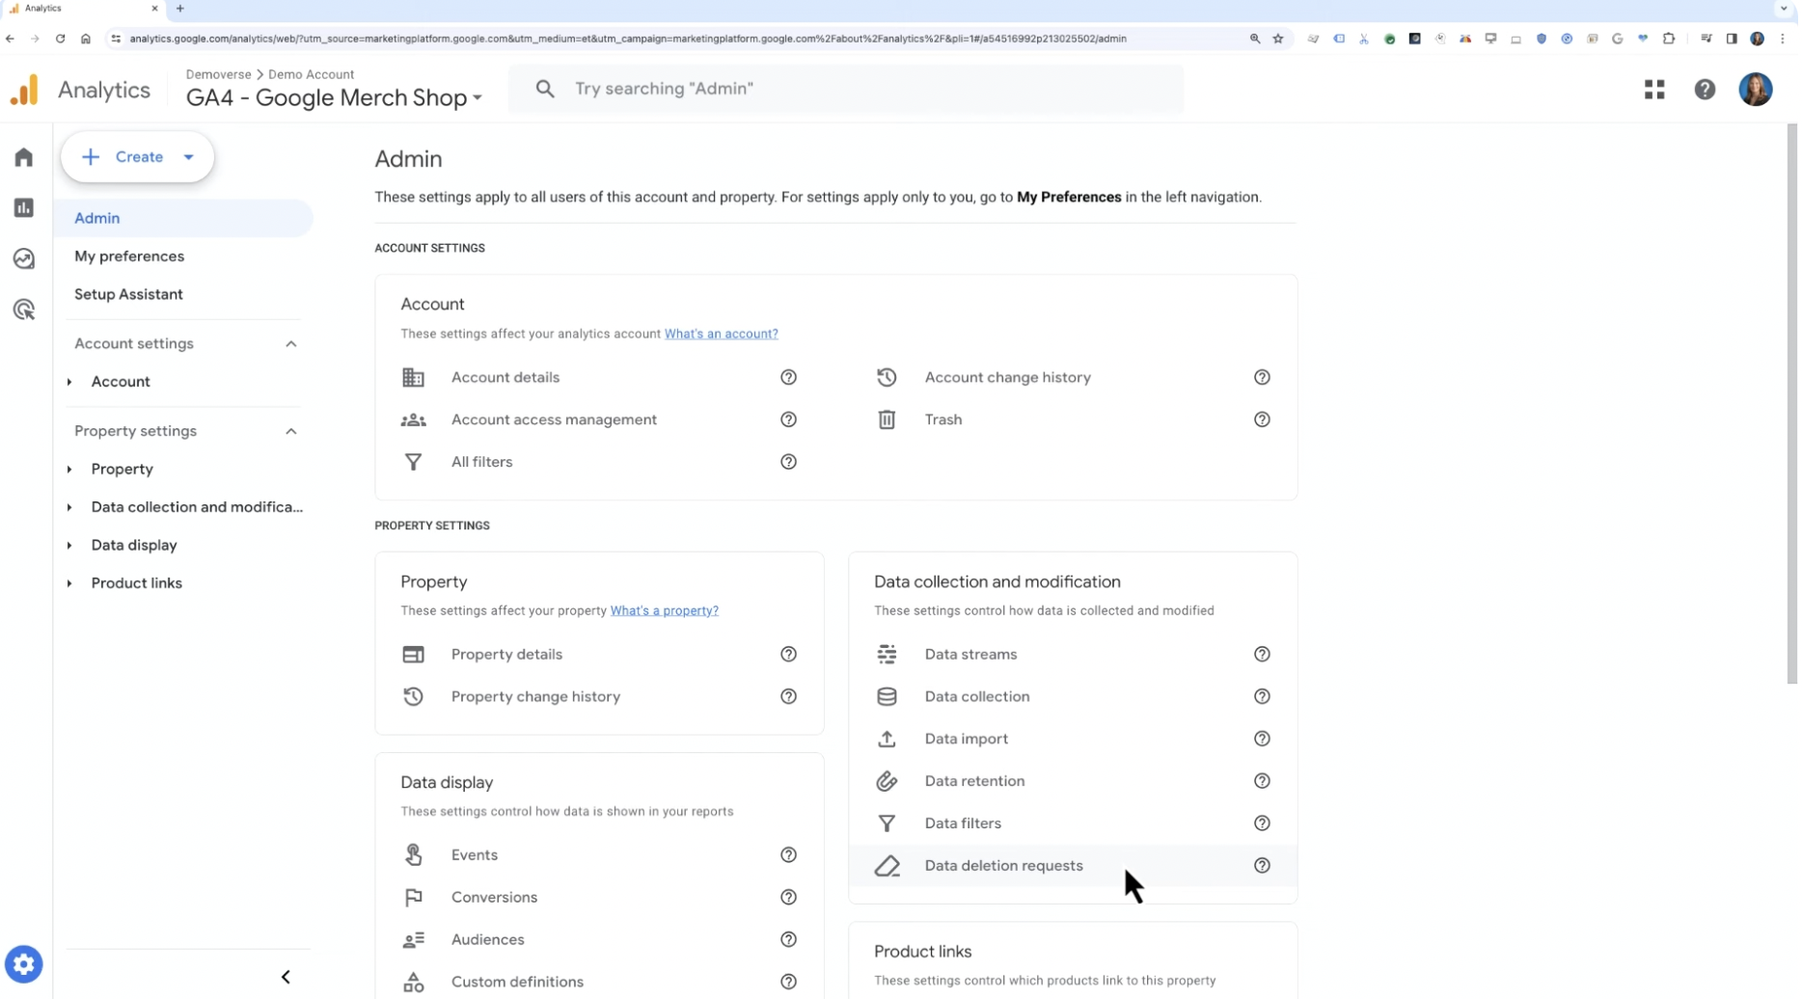Reload the page with browser refresh button
1802x999 pixels.
click(60, 39)
